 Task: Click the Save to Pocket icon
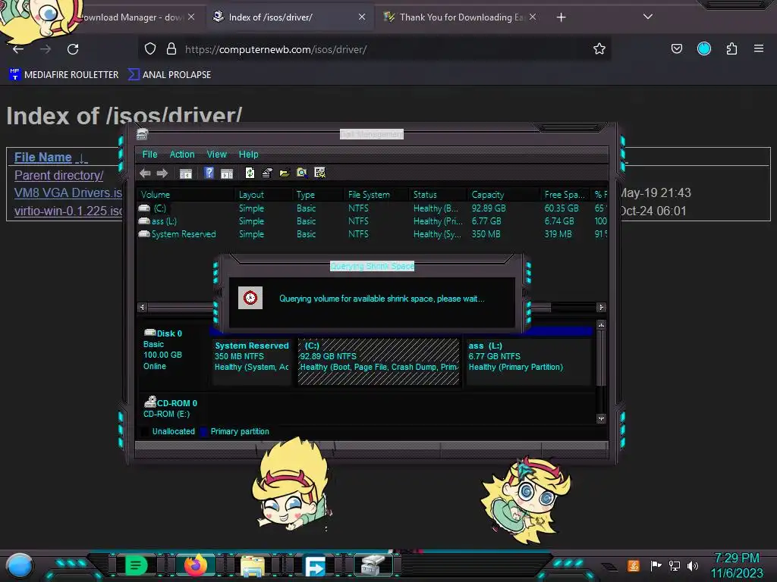[x=676, y=48]
